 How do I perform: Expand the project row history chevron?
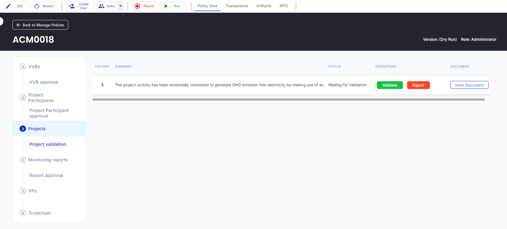pos(102,85)
